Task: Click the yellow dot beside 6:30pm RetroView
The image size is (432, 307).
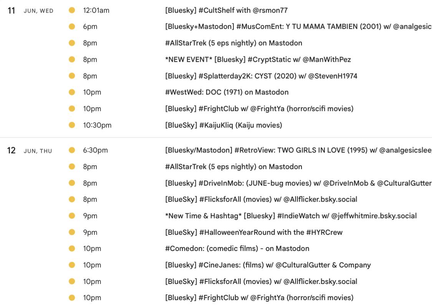Action: pyautogui.click(x=72, y=150)
